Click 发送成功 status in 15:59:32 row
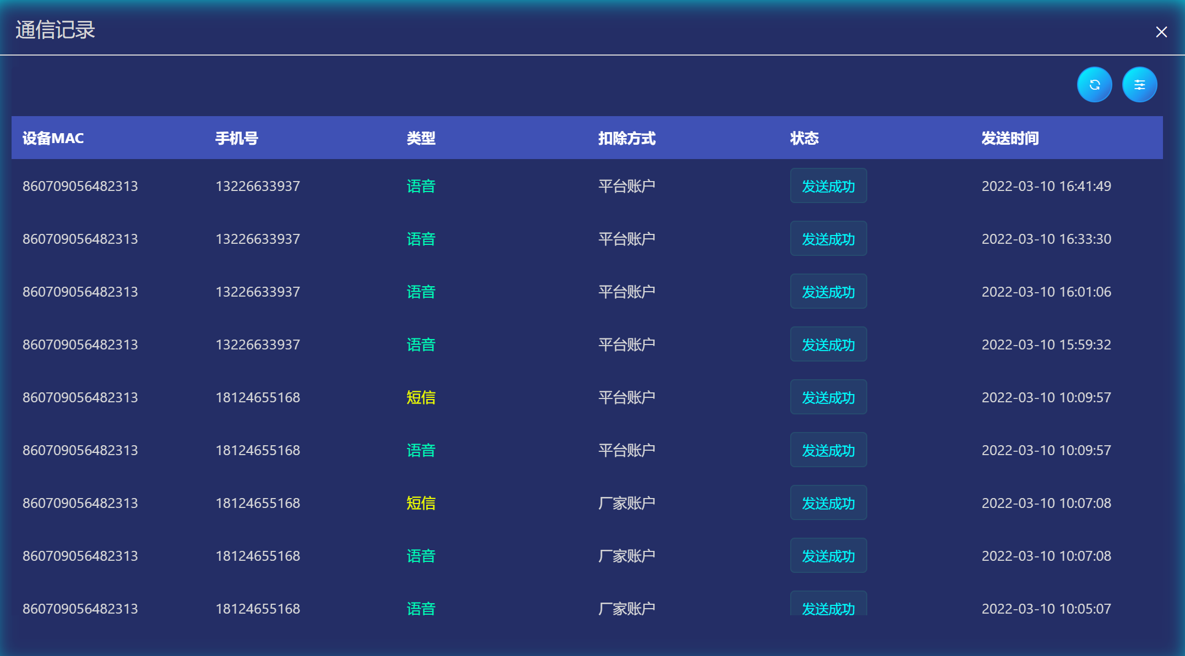 [828, 345]
